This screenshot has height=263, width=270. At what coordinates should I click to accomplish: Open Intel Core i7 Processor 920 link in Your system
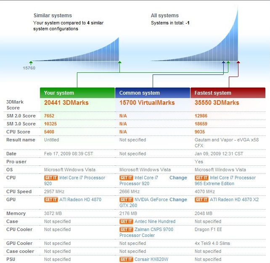82,178
